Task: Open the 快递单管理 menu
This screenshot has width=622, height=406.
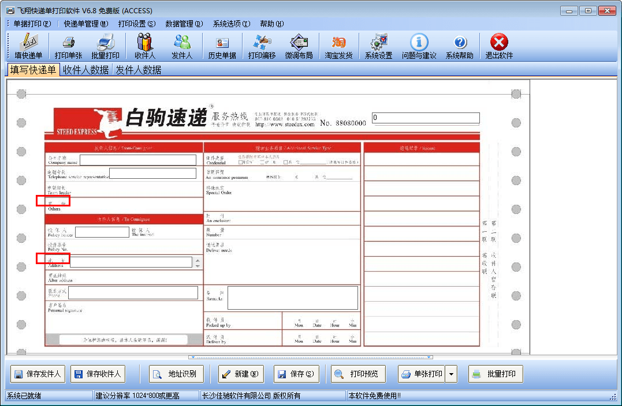Action: [85, 24]
